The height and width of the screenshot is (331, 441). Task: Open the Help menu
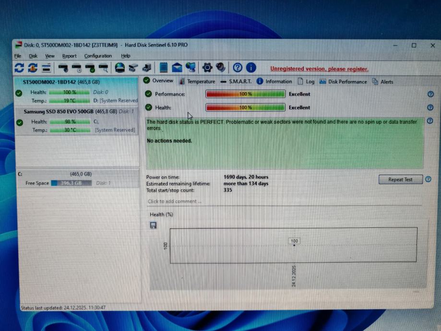(x=125, y=56)
